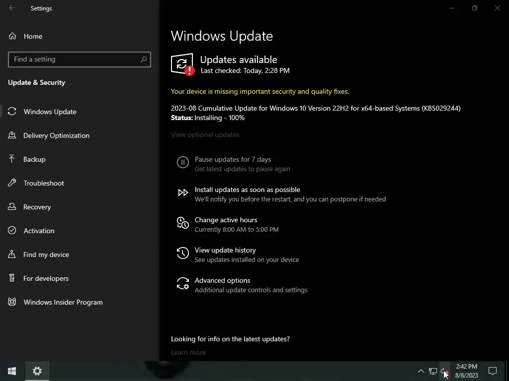The image size is (509, 381).
Task: Click the View optional updates link
Action: [205, 134]
